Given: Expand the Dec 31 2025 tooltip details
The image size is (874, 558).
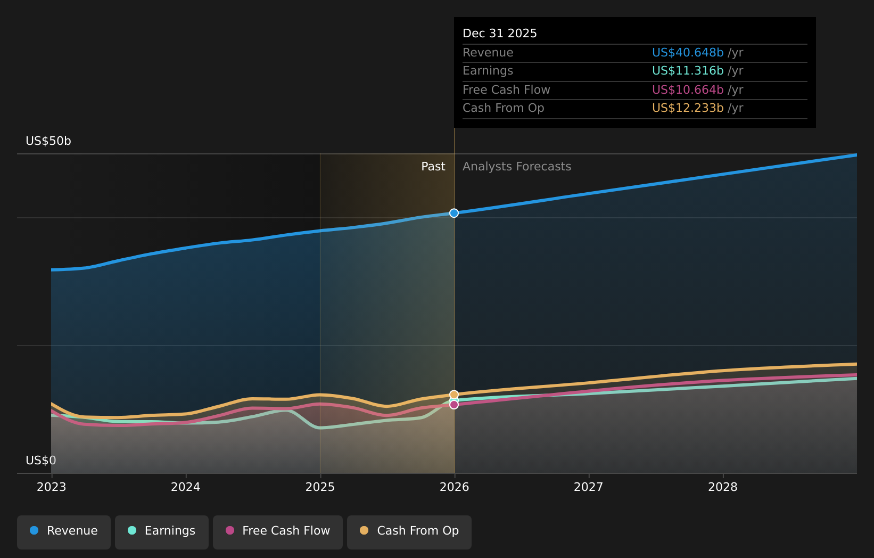Looking at the screenshot, I should tap(634, 72).
